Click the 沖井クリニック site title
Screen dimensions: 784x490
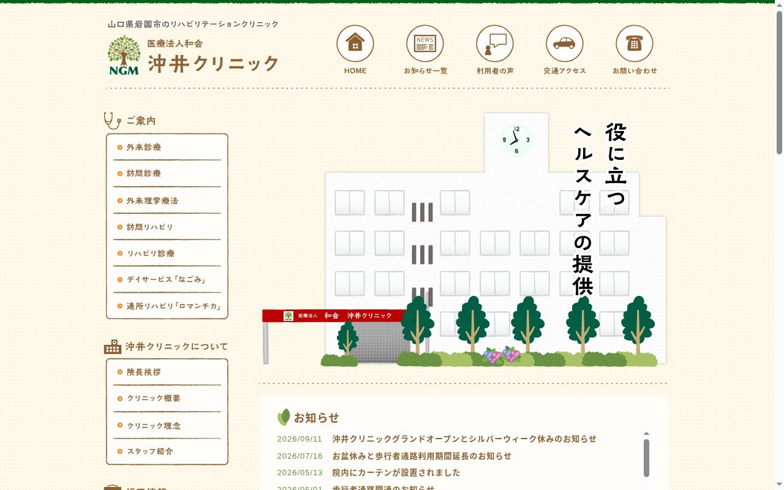click(x=213, y=64)
